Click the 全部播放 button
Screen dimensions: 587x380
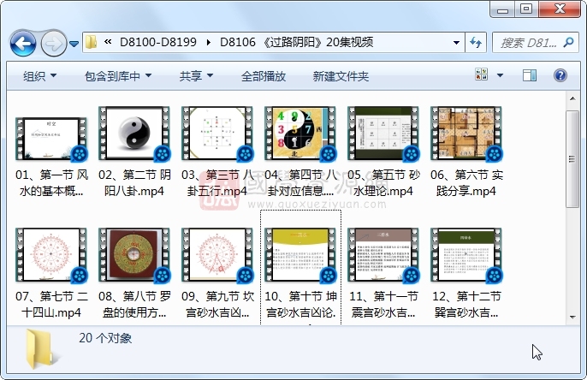pyautogui.click(x=263, y=76)
